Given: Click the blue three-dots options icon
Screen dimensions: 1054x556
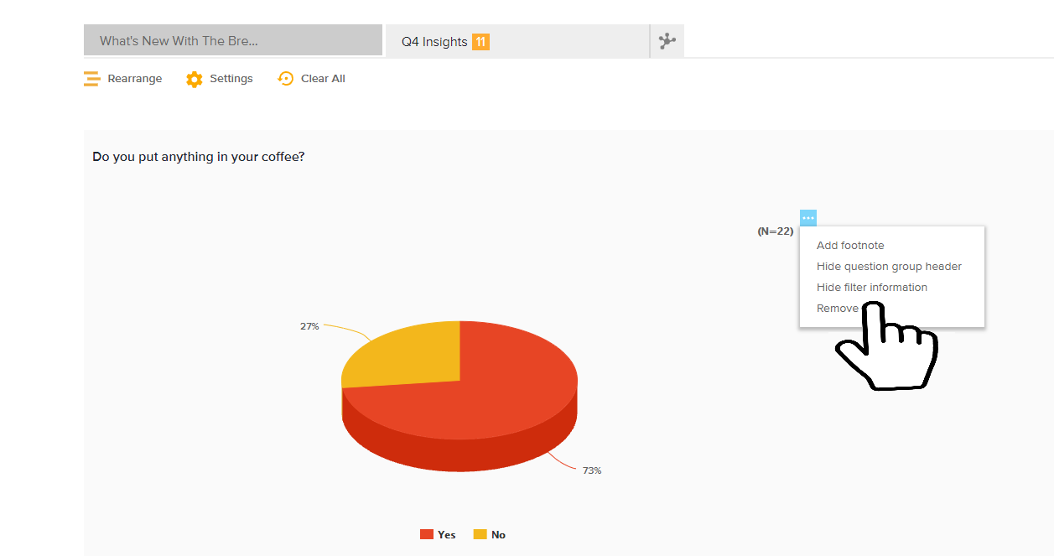Looking at the screenshot, I should coord(807,218).
